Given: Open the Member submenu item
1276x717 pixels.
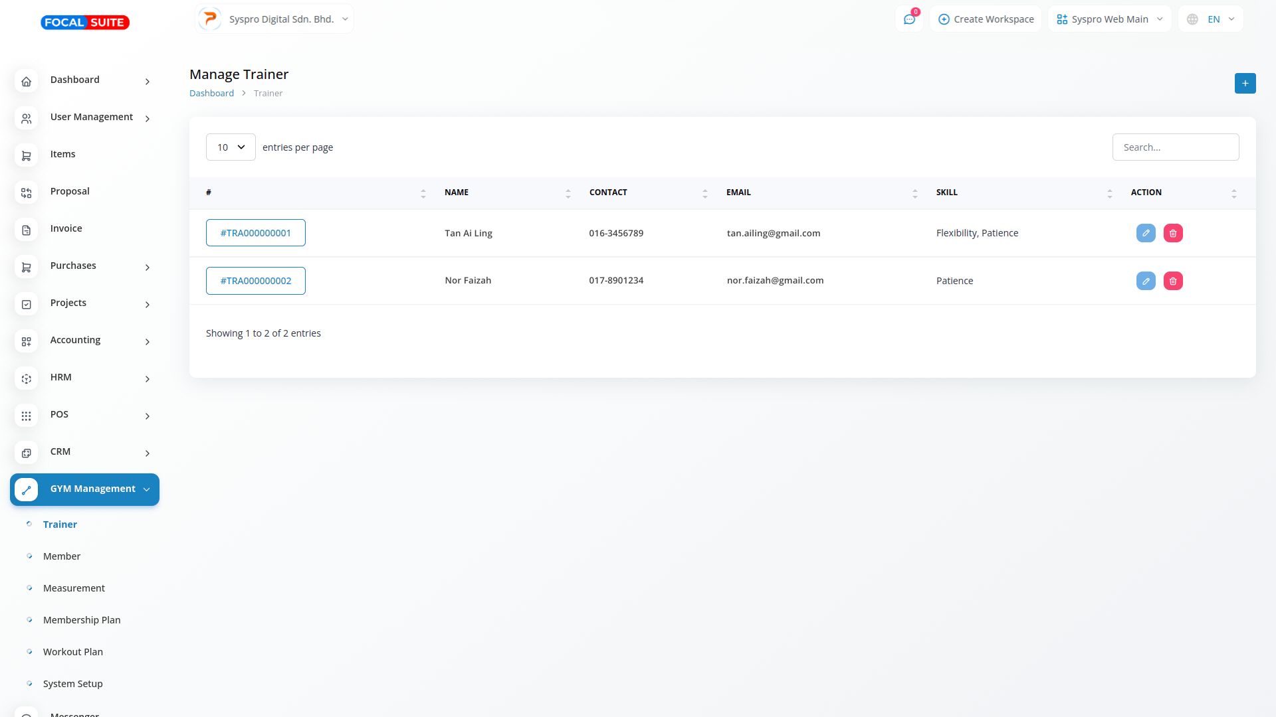Looking at the screenshot, I should tap(62, 556).
